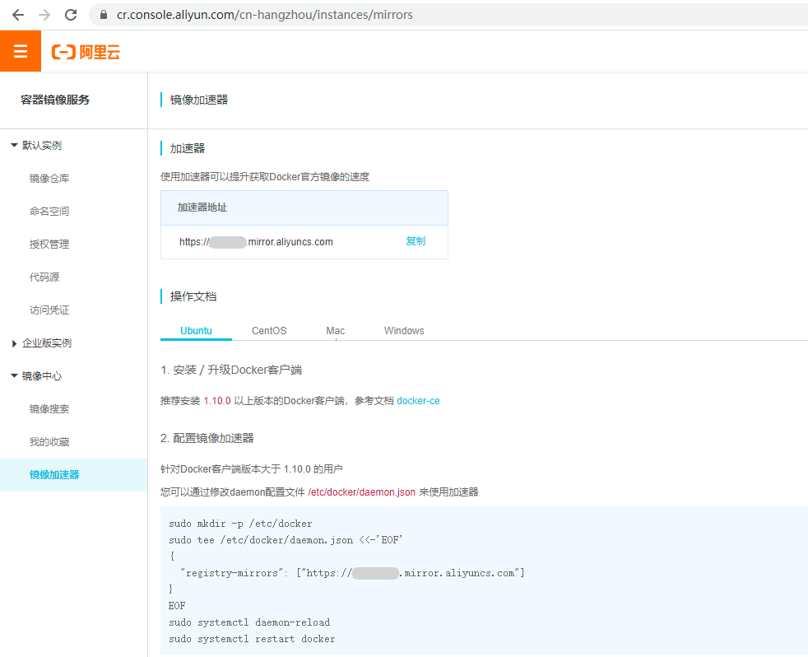
Task: Collapse the 镜像中心 section
Action: click(15, 376)
